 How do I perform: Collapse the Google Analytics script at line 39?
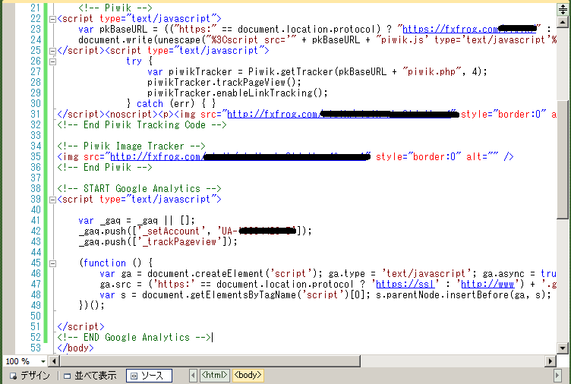coord(51,199)
